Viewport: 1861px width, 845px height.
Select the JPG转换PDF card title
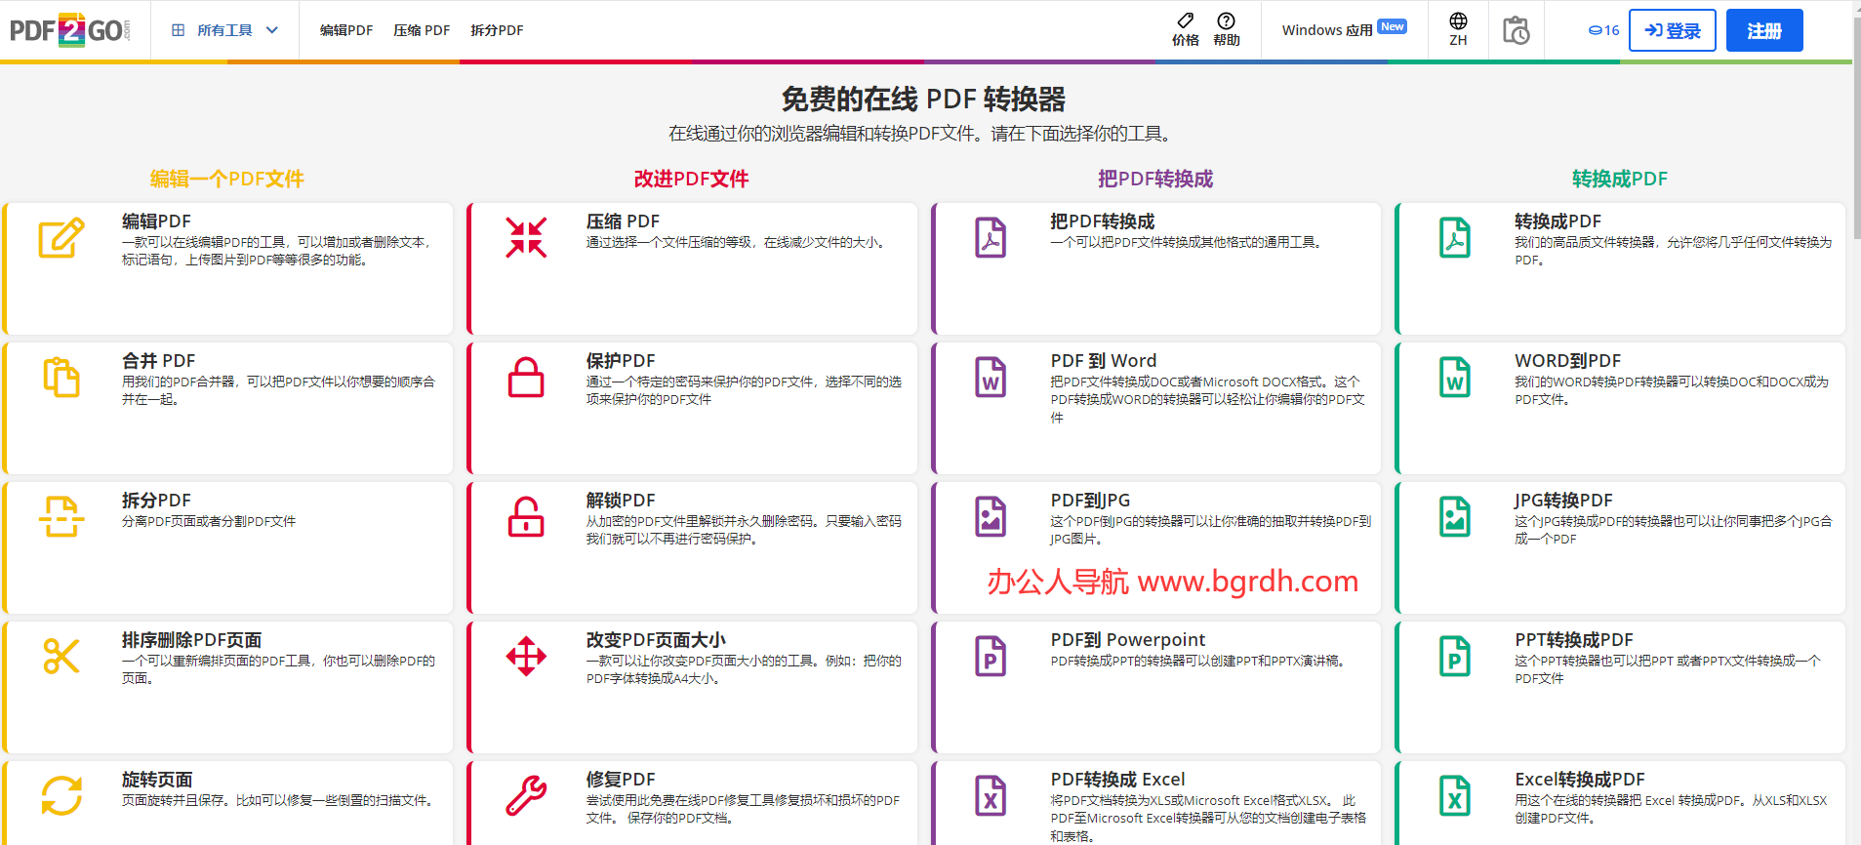pos(1563,501)
